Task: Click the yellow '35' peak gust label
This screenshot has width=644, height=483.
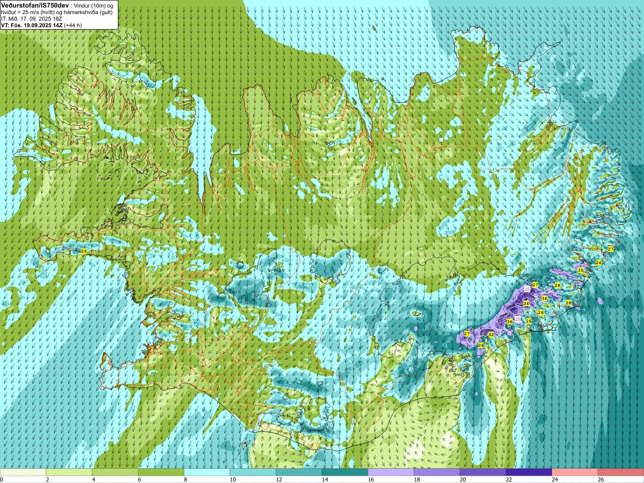Action: tap(581, 270)
